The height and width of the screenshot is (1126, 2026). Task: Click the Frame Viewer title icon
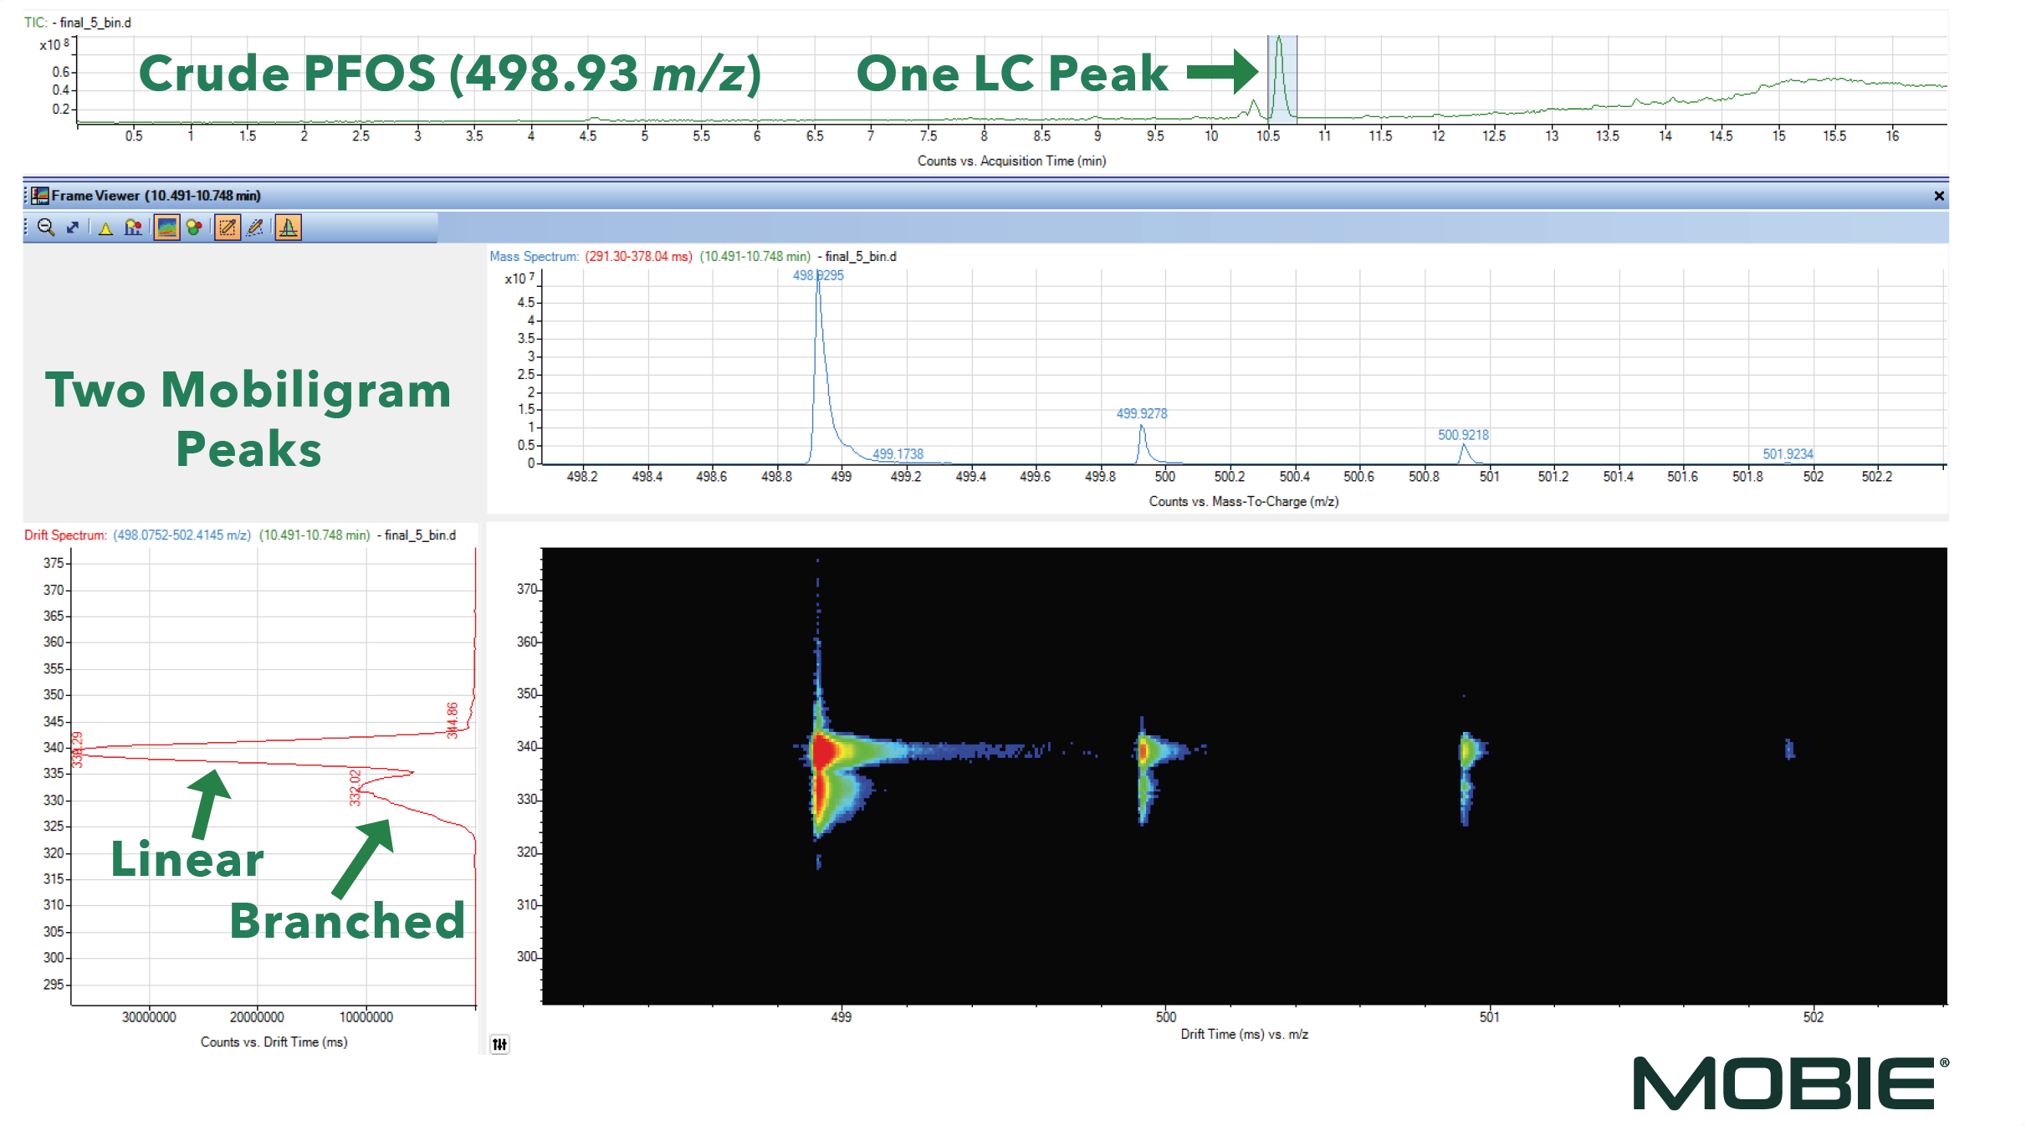coord(40,196)
